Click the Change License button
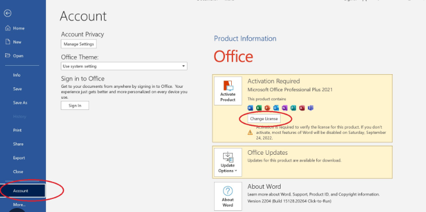Screen dimensions: 426x212 [x=264, y=118]
